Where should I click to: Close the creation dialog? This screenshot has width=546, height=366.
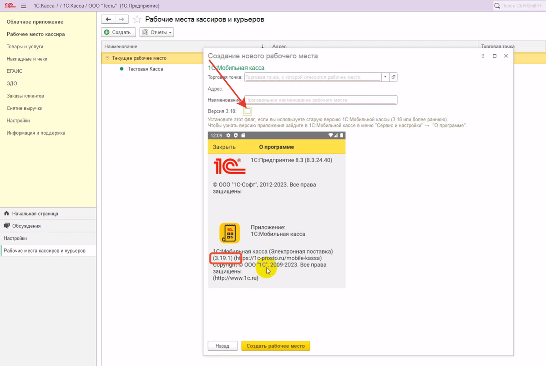506,56
